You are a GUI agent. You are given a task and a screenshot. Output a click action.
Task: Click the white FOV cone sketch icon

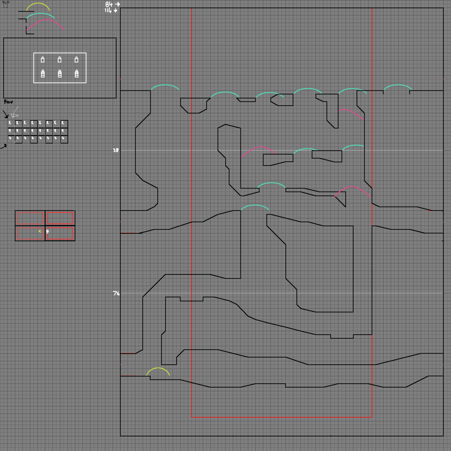[x=15, y=112]
